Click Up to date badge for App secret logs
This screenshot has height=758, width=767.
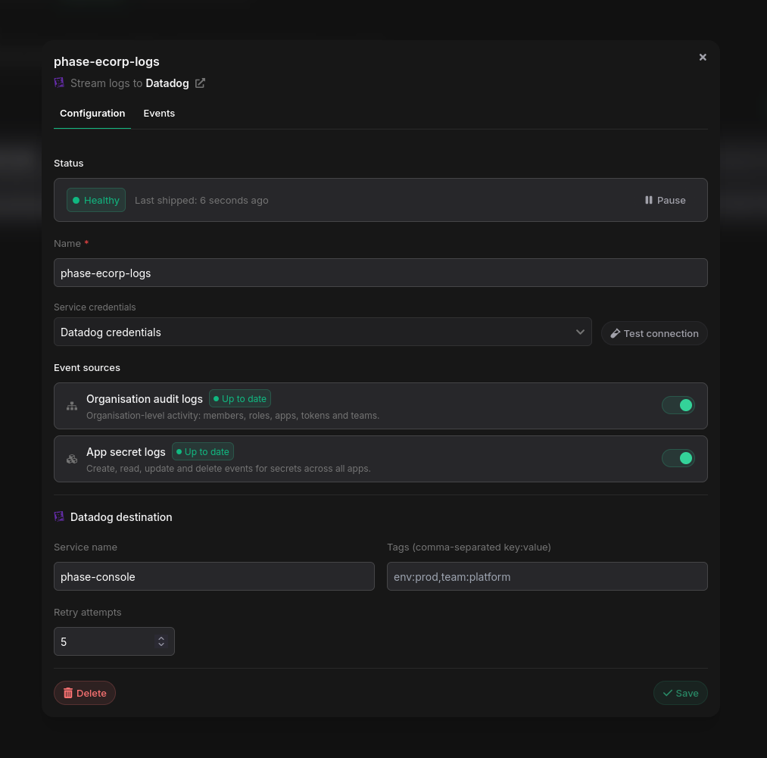click(x=202, y=451)
